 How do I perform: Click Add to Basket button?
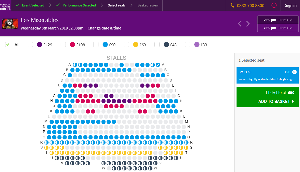click(x=267, y=97)
